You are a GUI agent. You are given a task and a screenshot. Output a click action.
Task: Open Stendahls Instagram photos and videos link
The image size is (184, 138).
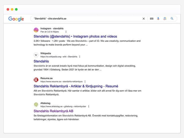(x=75, y=36)
